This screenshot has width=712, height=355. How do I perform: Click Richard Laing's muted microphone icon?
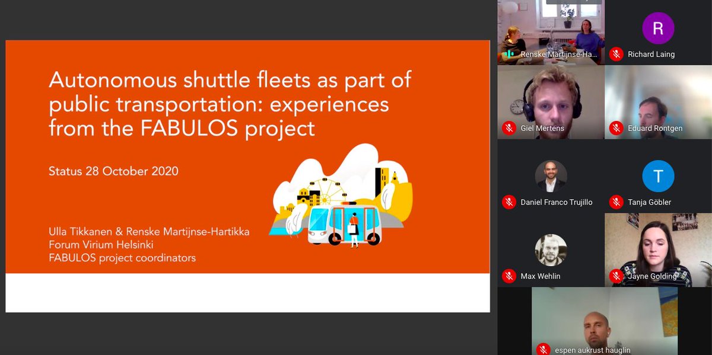[x=616, y=54]
